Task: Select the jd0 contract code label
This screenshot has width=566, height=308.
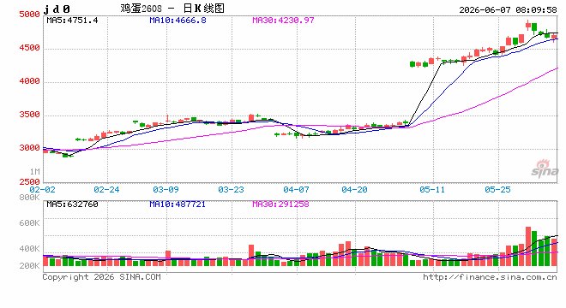Action: (x=57, y=9)
